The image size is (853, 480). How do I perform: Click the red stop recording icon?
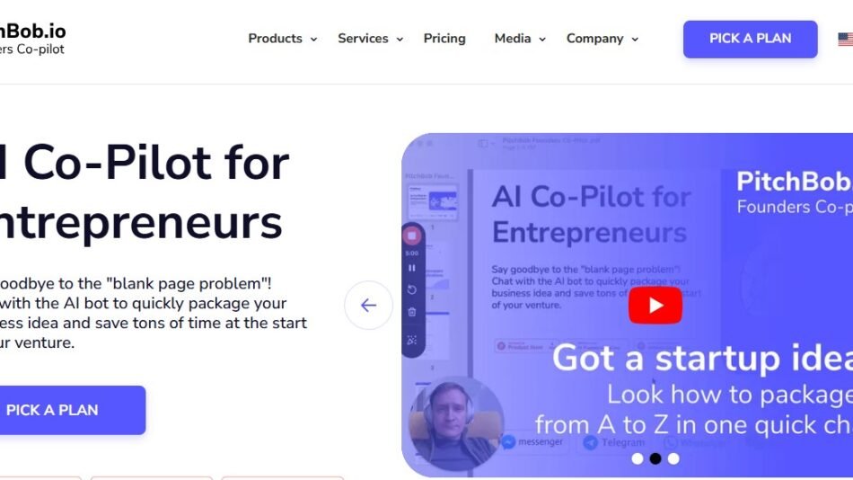tap(412, 236)
